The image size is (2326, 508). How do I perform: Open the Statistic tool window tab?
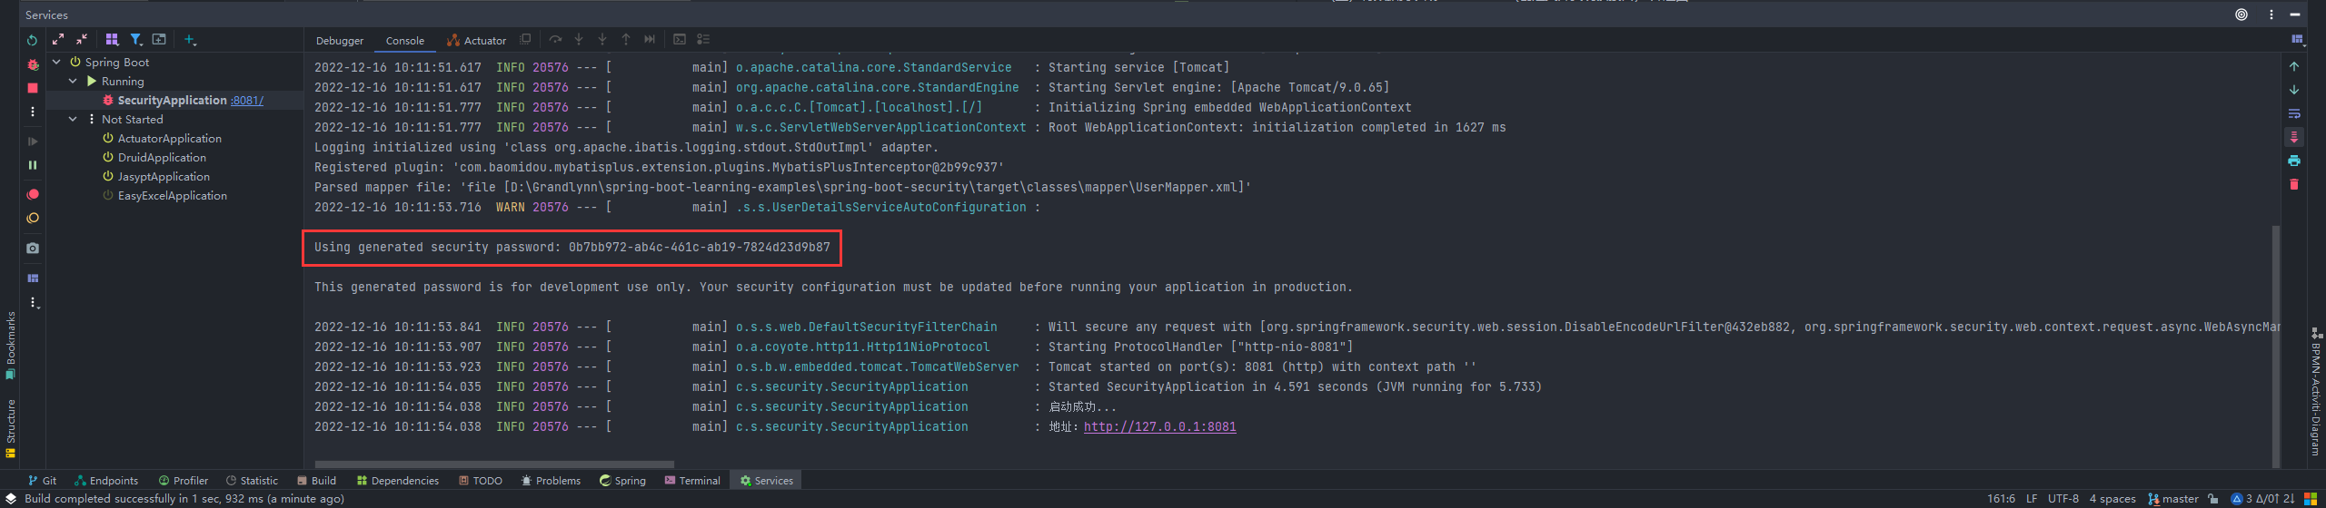tap(252, 481)
